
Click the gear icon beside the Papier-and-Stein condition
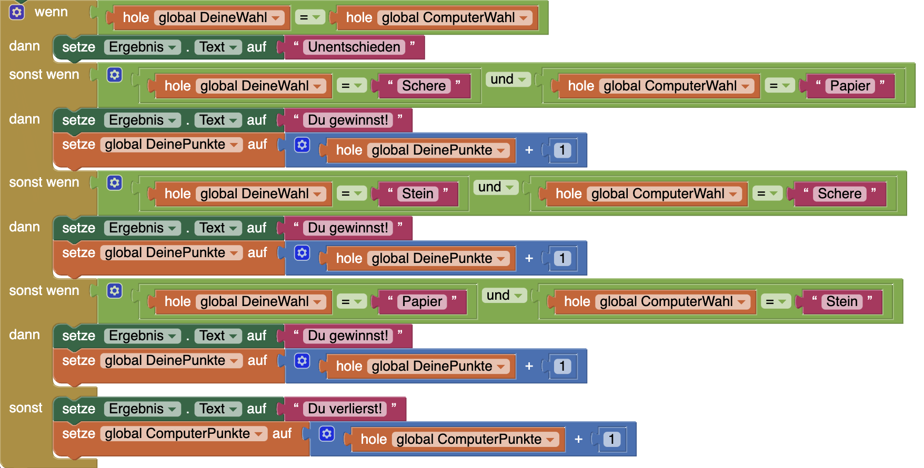click(115, 291)
